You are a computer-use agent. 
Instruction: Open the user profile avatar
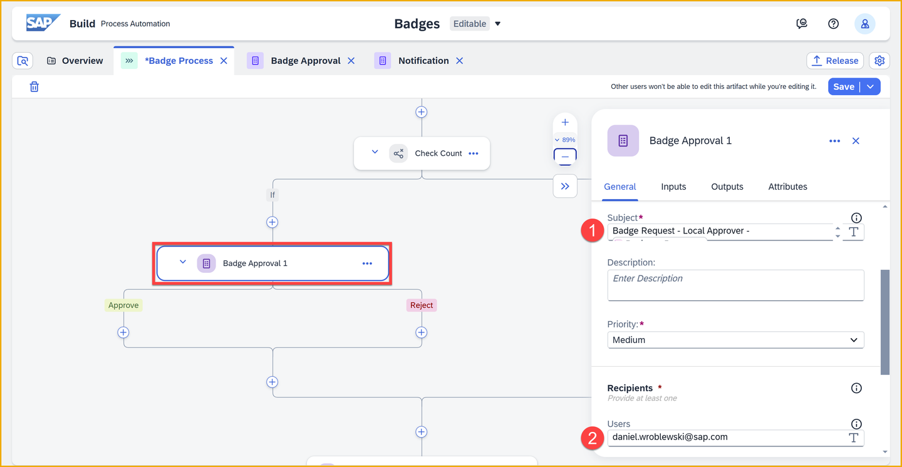(x=865, y=24)
